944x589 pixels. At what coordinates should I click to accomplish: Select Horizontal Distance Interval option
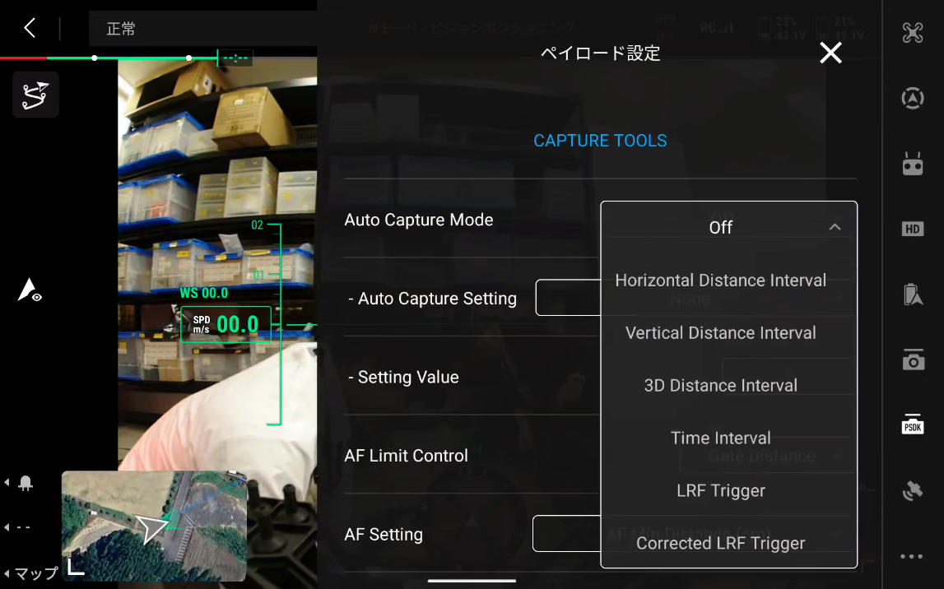click(721, 281)
